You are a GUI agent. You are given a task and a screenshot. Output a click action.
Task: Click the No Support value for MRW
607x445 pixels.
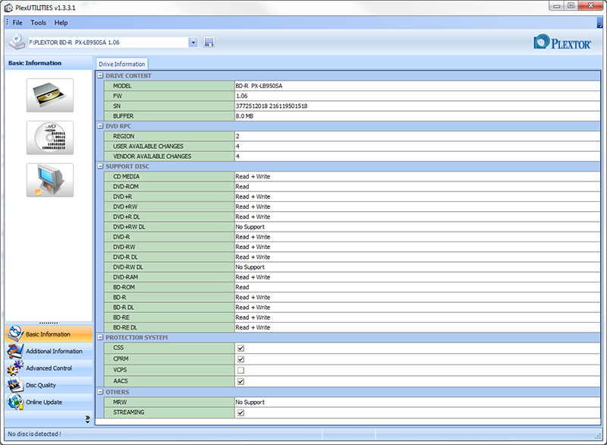(250, 402)
